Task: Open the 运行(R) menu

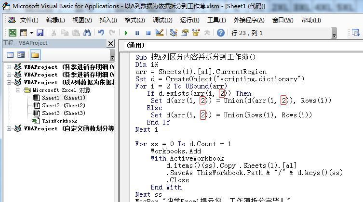Action: [x=189, y=20]
